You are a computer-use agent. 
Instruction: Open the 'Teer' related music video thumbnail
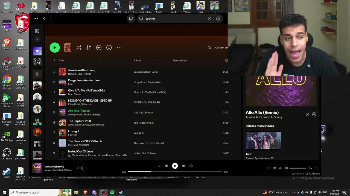[263, 140]
